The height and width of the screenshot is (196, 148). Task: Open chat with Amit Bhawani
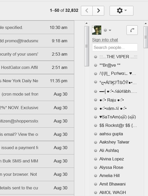click(x=112, y=184)
